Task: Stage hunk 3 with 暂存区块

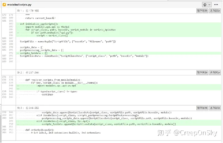Action: coord(202,108)
